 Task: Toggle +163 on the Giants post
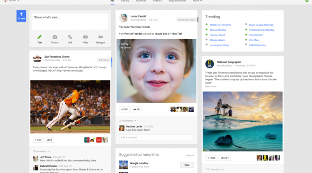(38, 140)
